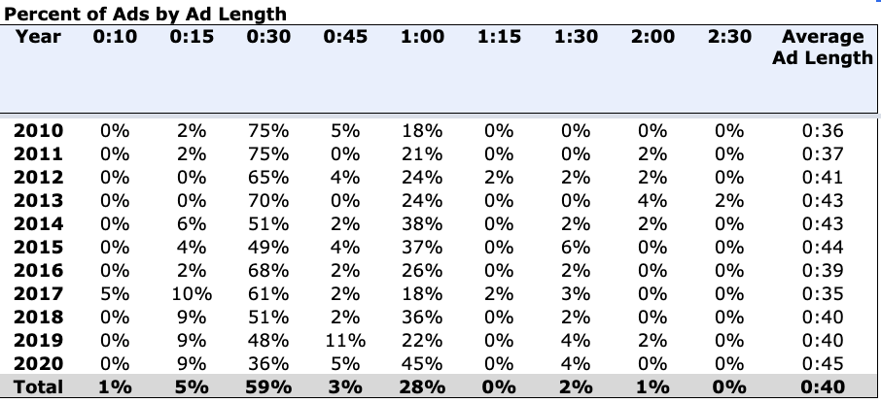
Task: Select 0:45 average length for 2020
Action: coord(823,364)
